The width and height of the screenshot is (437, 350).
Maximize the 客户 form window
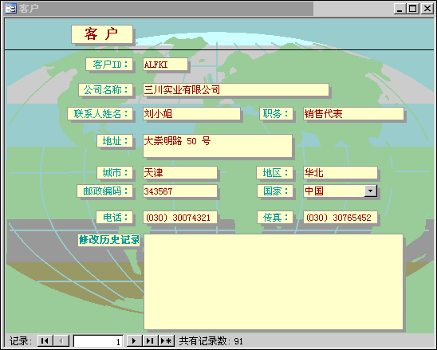(x=413, y=8)
